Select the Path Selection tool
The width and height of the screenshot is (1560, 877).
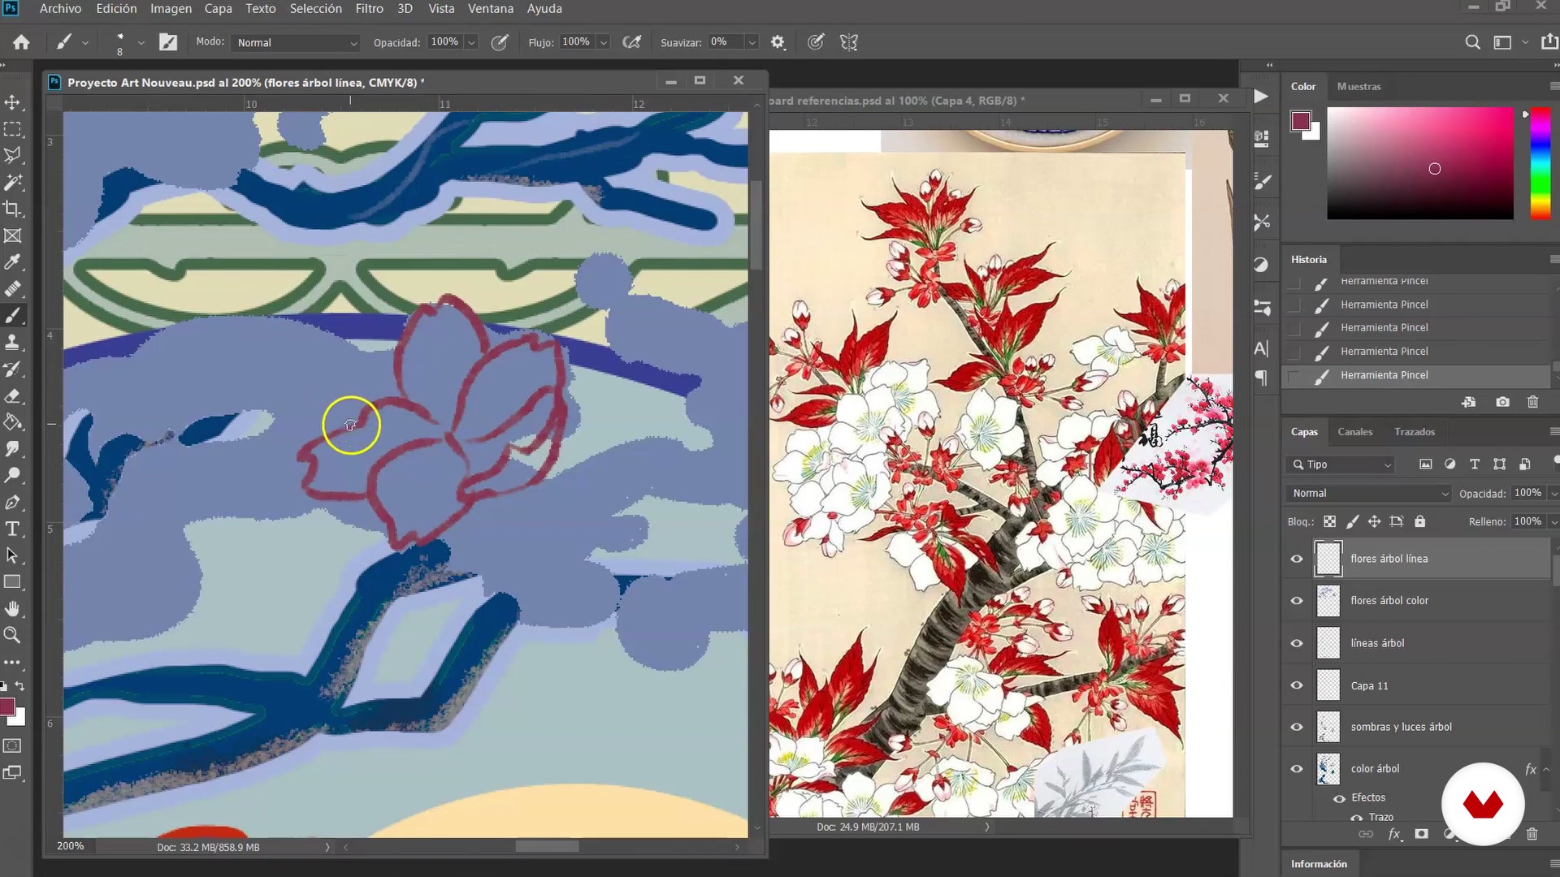click(x=12, y=555)
